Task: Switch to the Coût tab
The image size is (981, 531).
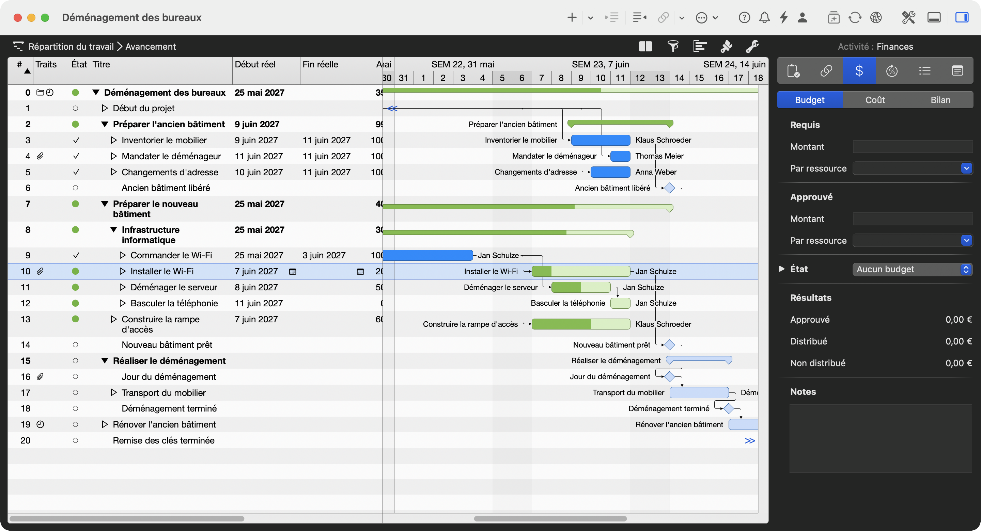Action: tap(875, 100)
